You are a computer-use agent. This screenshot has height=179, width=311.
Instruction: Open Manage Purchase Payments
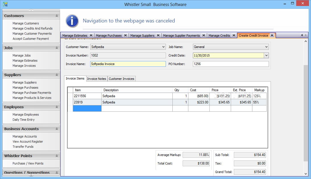pos(32,93)
